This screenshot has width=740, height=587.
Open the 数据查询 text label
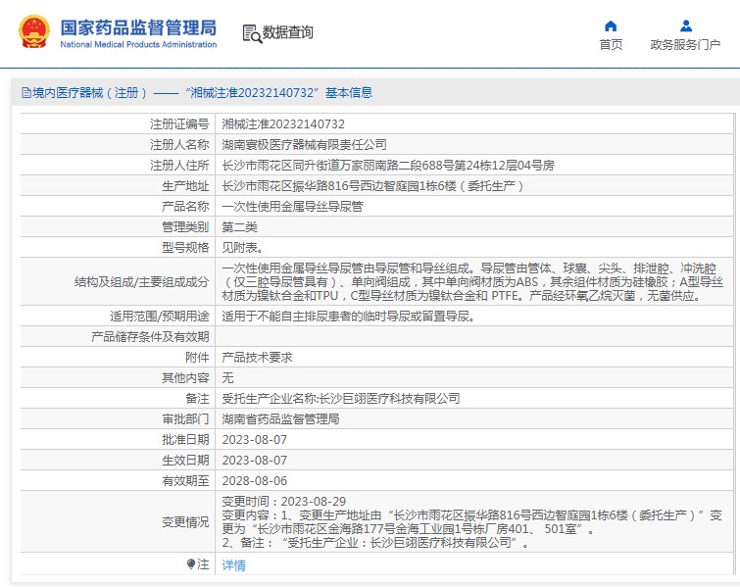click(288, 33)
